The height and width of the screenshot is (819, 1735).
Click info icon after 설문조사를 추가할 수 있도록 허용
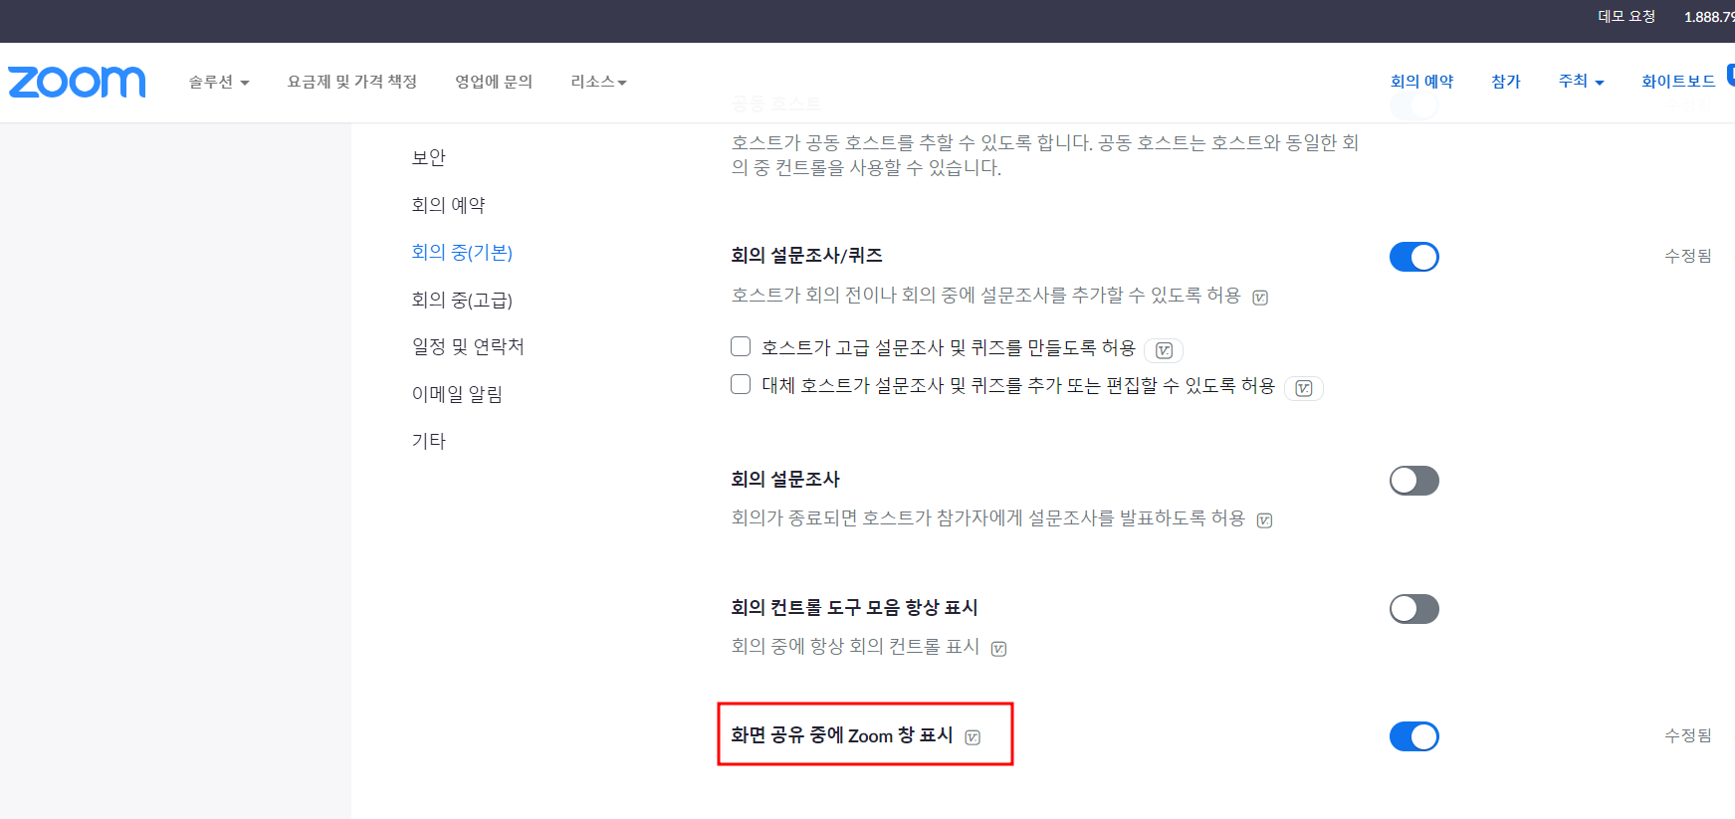tap(1260, 298)
